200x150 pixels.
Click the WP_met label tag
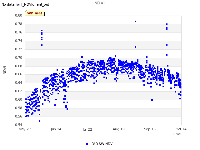[35, 13]
